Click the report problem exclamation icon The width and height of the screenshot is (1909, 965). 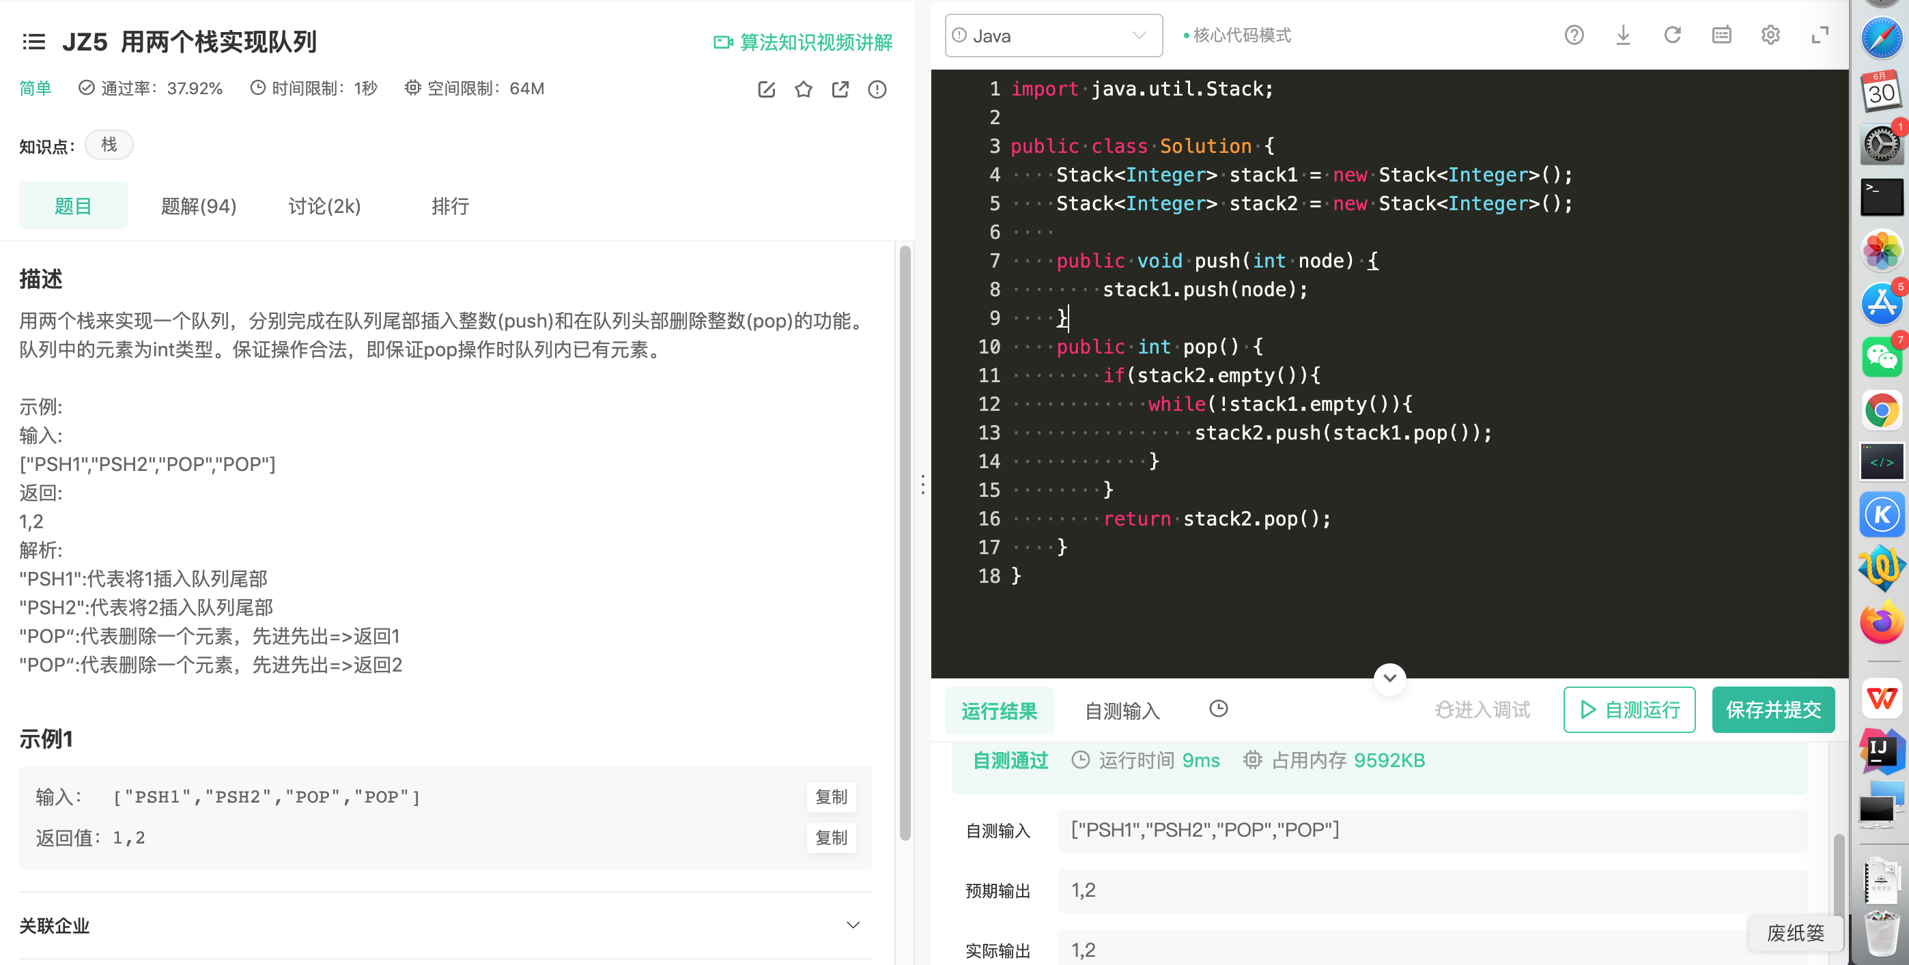point(877,89)
